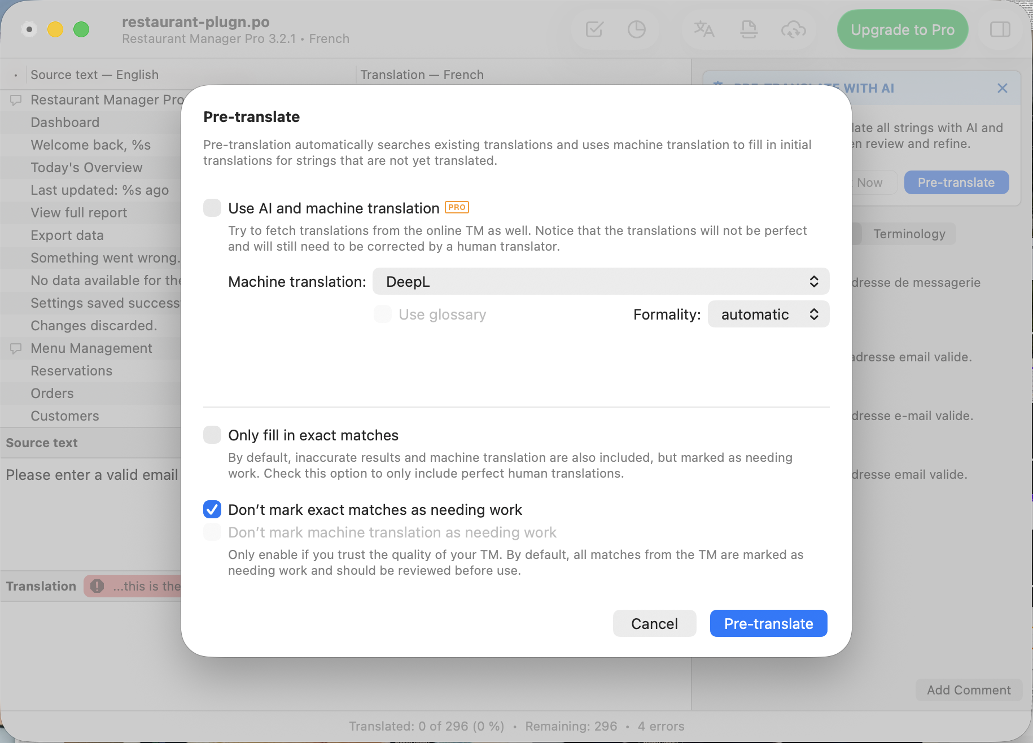Click Upgrade to Pro button

point(902,29)
